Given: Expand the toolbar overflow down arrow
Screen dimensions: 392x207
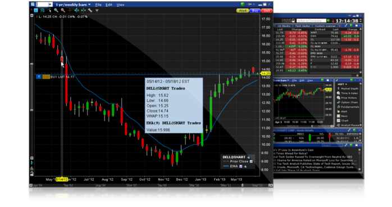Looking at the screenshot, I should point(97,11).
